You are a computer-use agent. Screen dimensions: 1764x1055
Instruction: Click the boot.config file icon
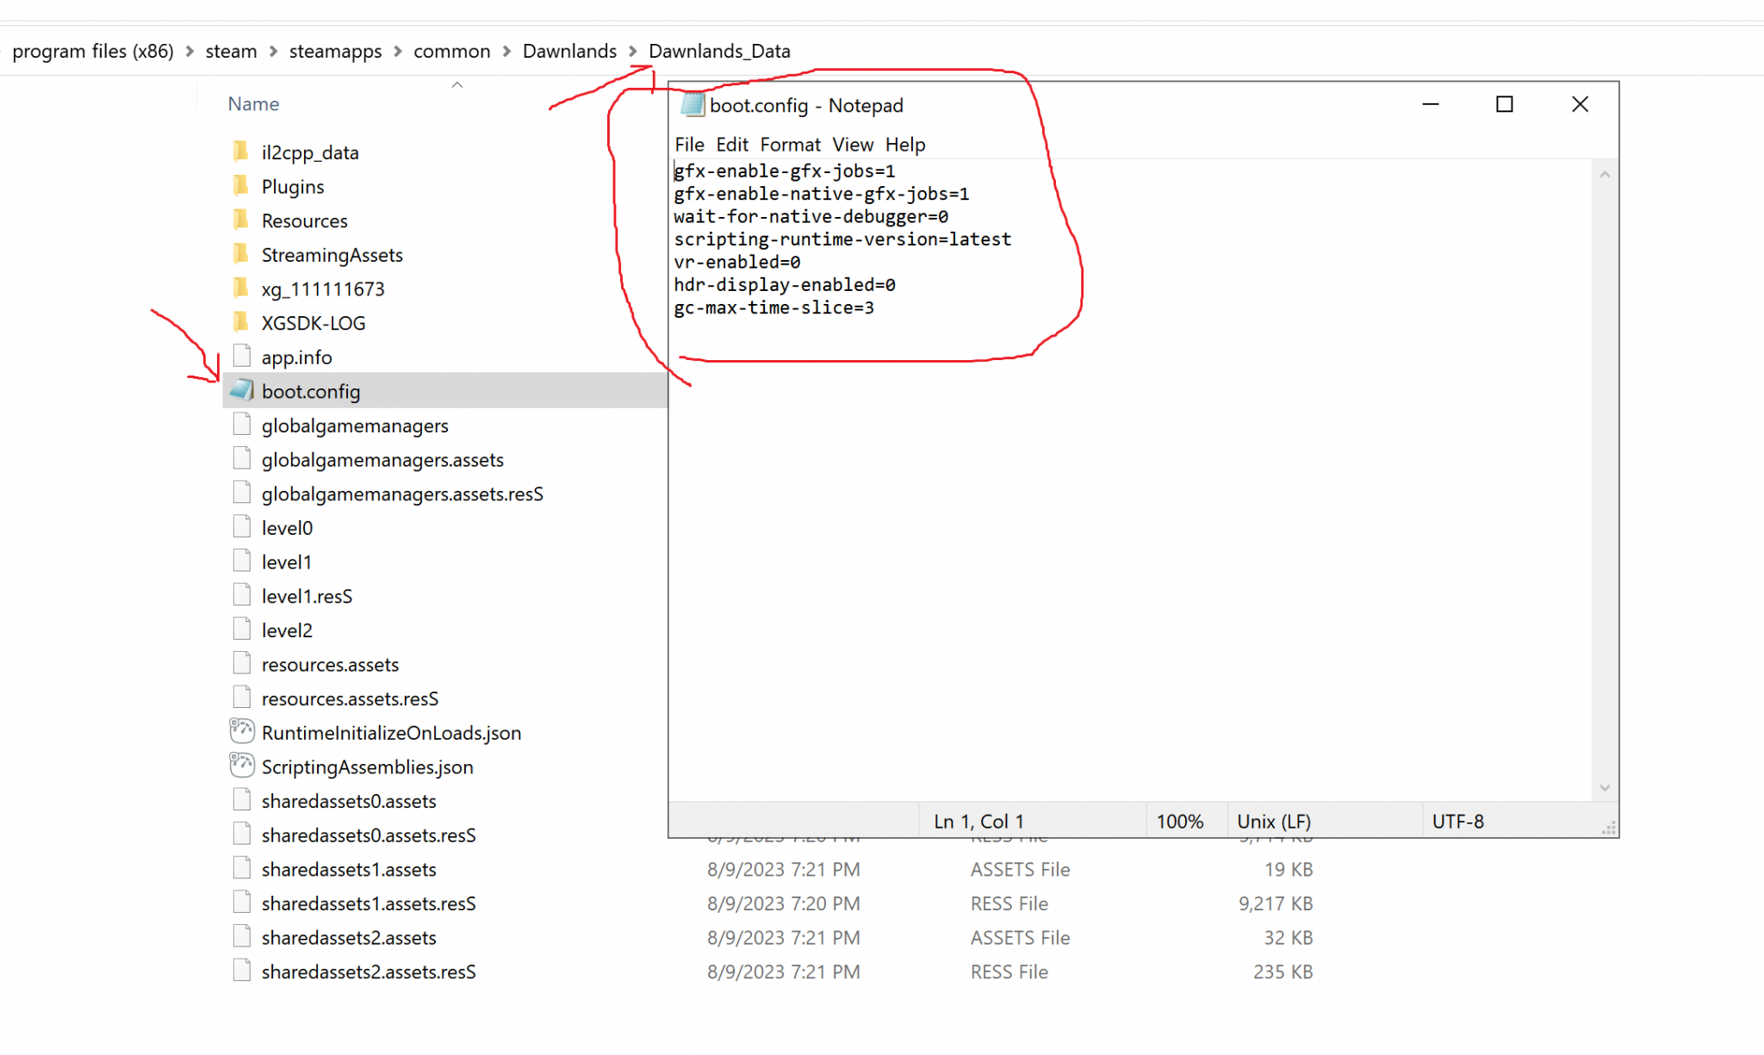(242, 390)
